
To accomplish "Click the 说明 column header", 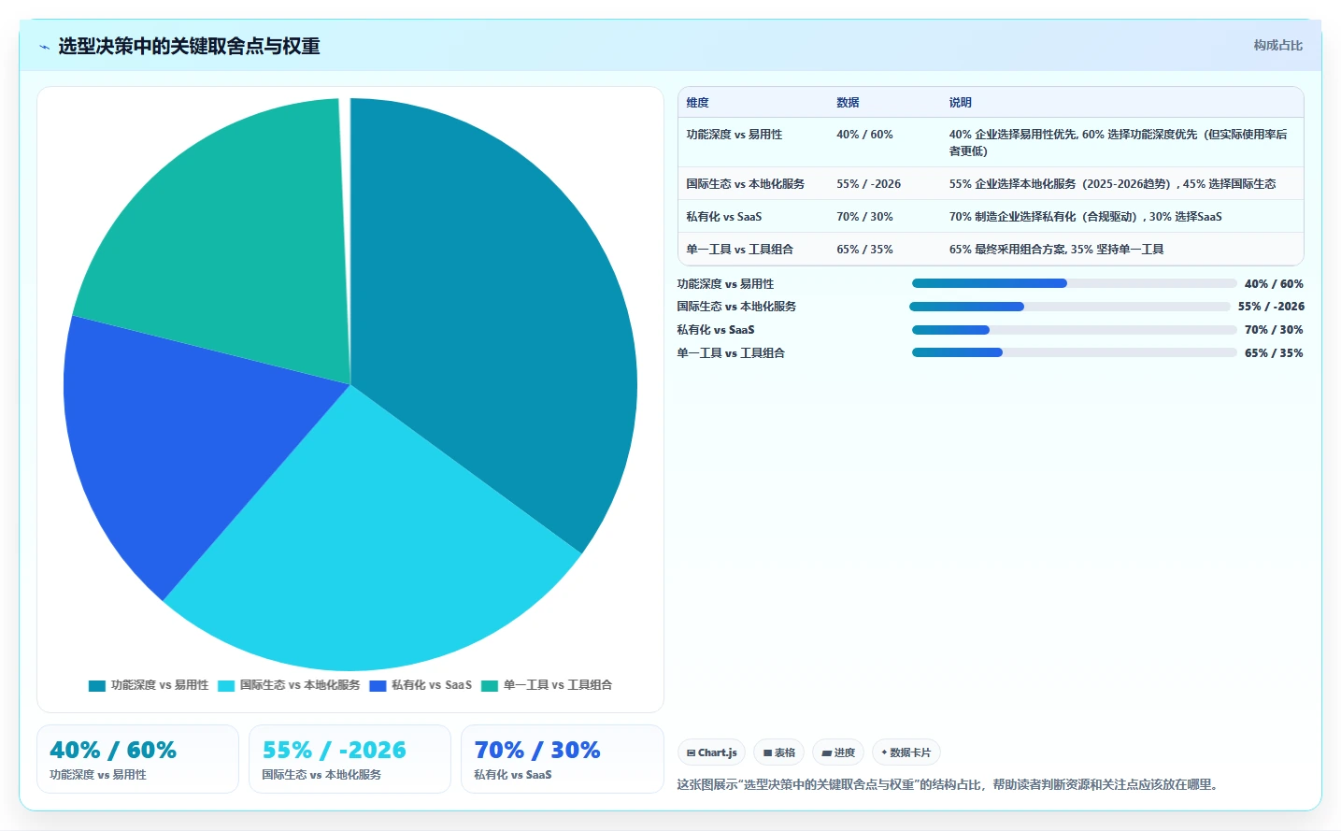I will (x=960, y=103).
